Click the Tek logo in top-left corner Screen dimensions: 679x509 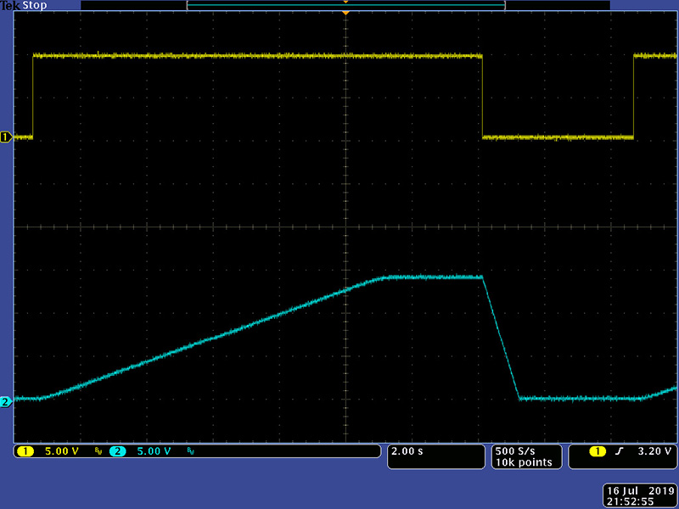tap(9, 5)
